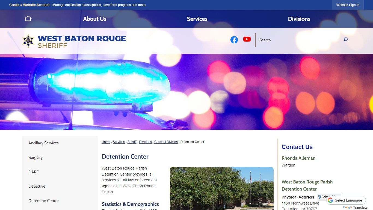Screen dimensions: 373x210
Task: Click the Google Translate label
Action: [x=355, y=208]
